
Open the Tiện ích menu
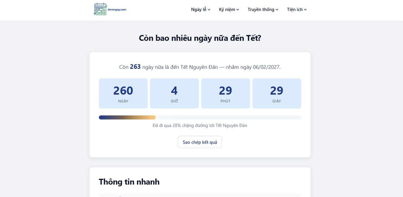coord(297,10)
